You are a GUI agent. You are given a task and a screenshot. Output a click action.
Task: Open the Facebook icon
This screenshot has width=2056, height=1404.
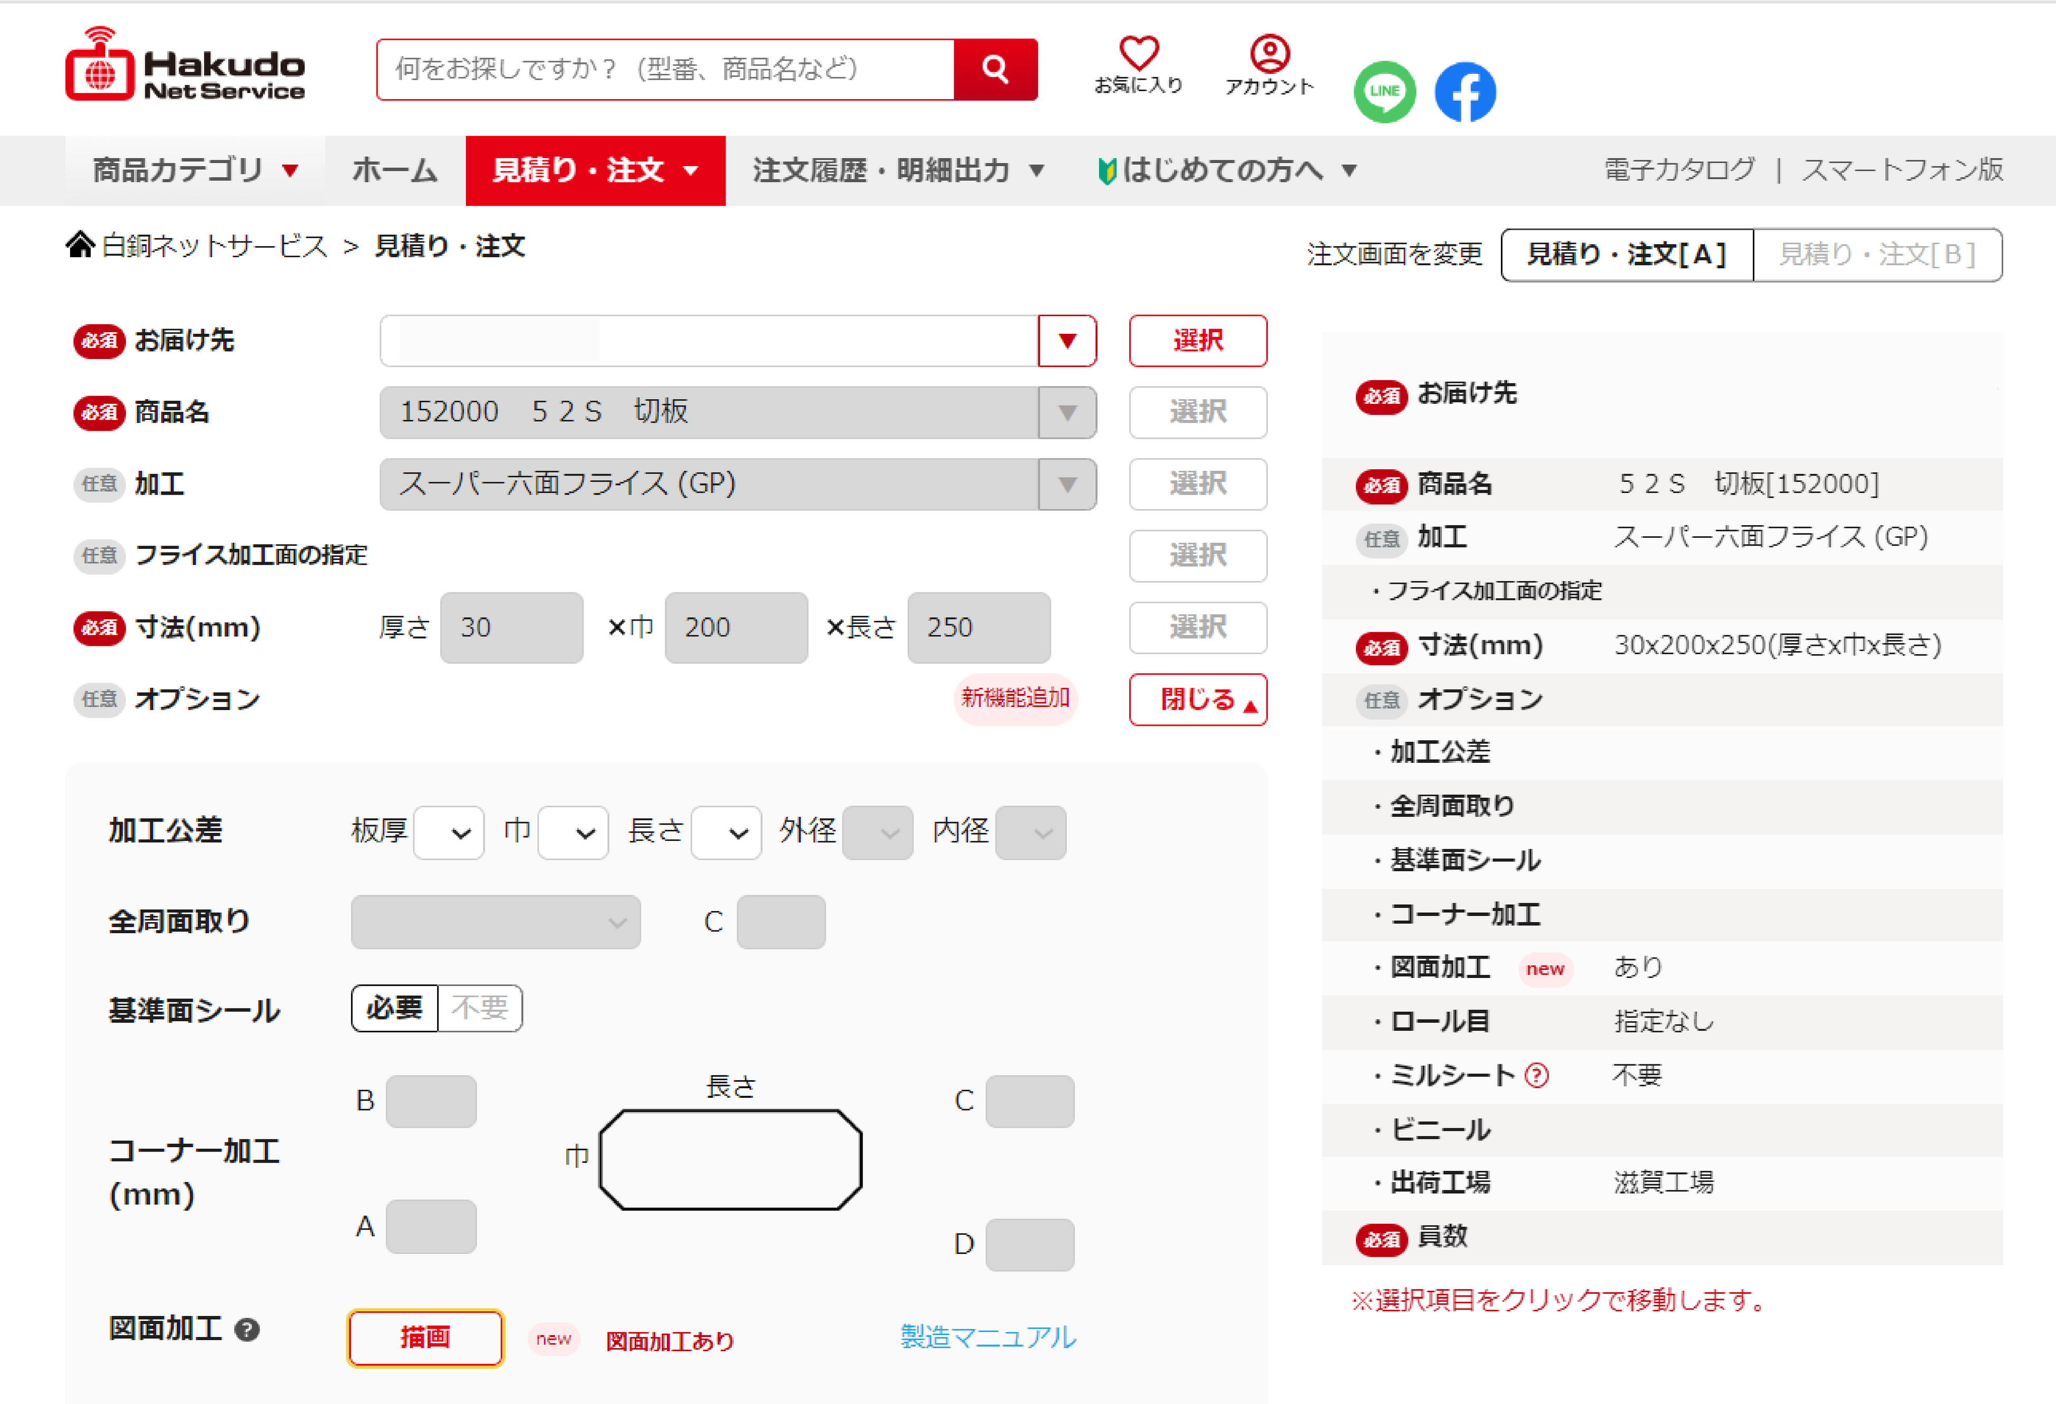[x=1464, y=92]
